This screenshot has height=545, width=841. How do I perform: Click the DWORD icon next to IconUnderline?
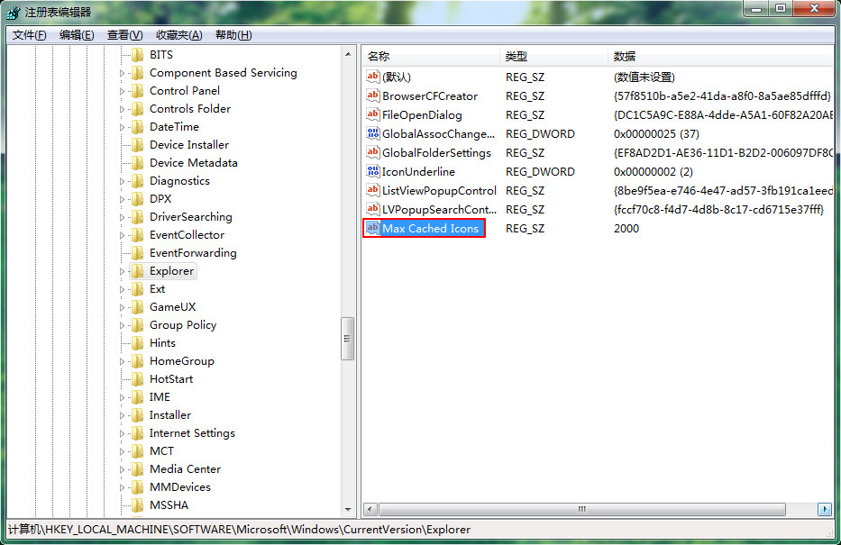[x=373, y=171]
